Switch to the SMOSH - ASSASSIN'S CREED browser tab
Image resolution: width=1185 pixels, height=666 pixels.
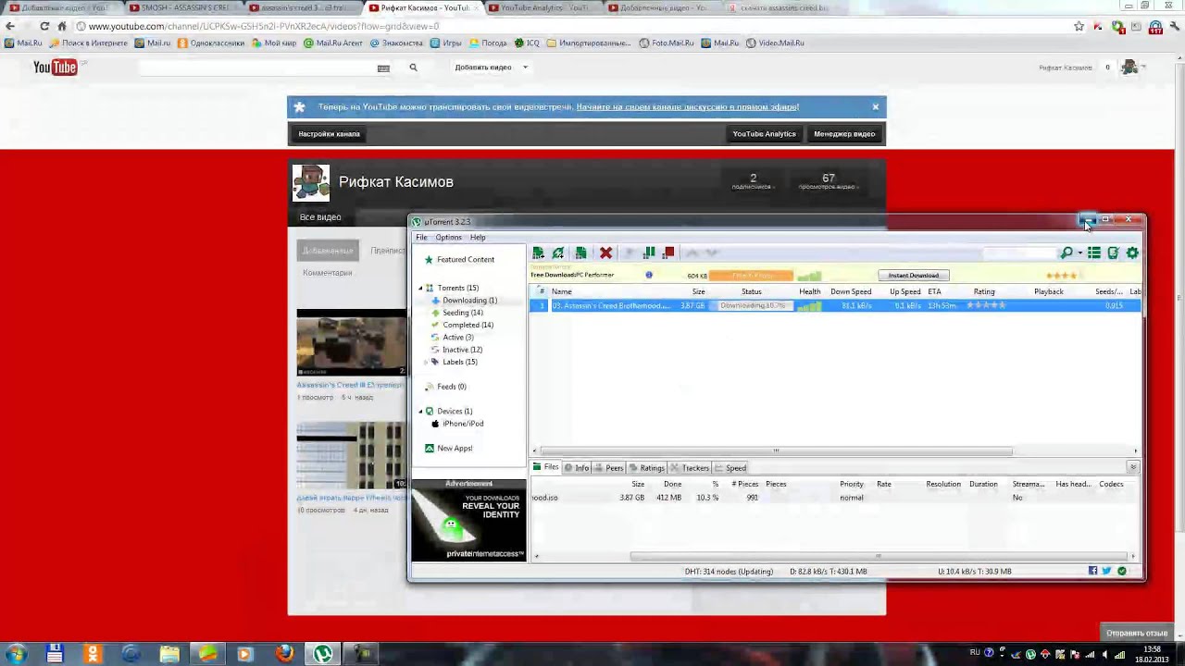183,7
